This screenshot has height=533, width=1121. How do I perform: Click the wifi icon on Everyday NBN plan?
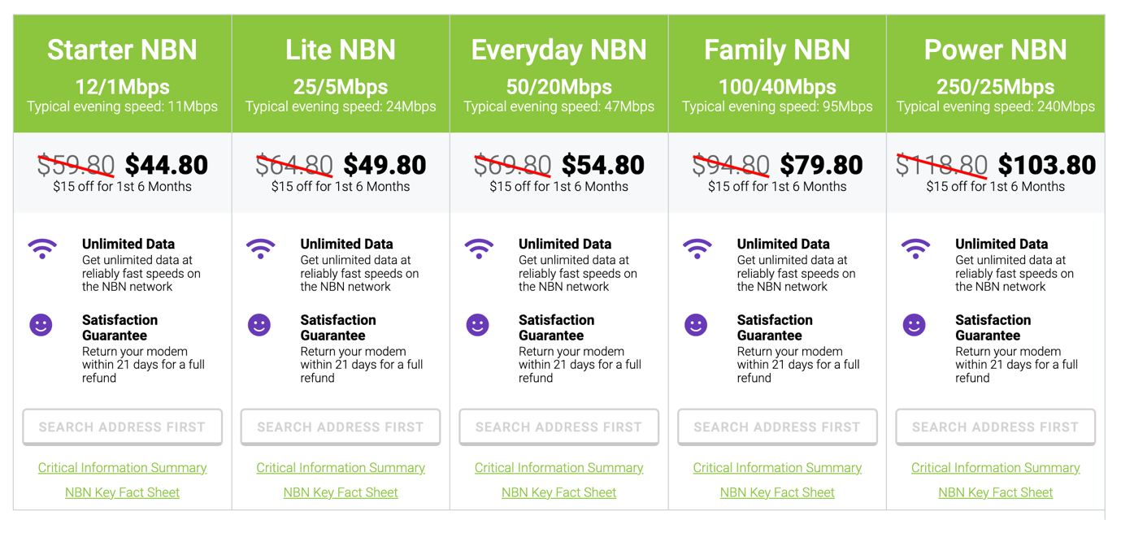click(x=478, y=249)
